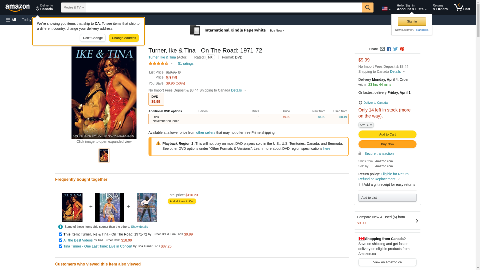
Task: Share product on Twitter
Action: [x=395, y=49]
